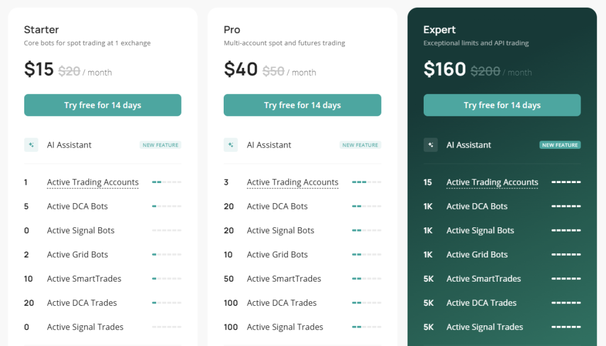The image size is (606, 346).
Task: Click Starter's Active Trading Accounts limit indicator
Action: point(166,182)
